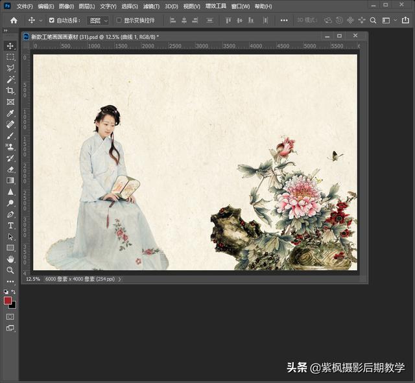Select the Rectangular Marquee tool
The image size is (415, 383).
[x=10, y=57]
